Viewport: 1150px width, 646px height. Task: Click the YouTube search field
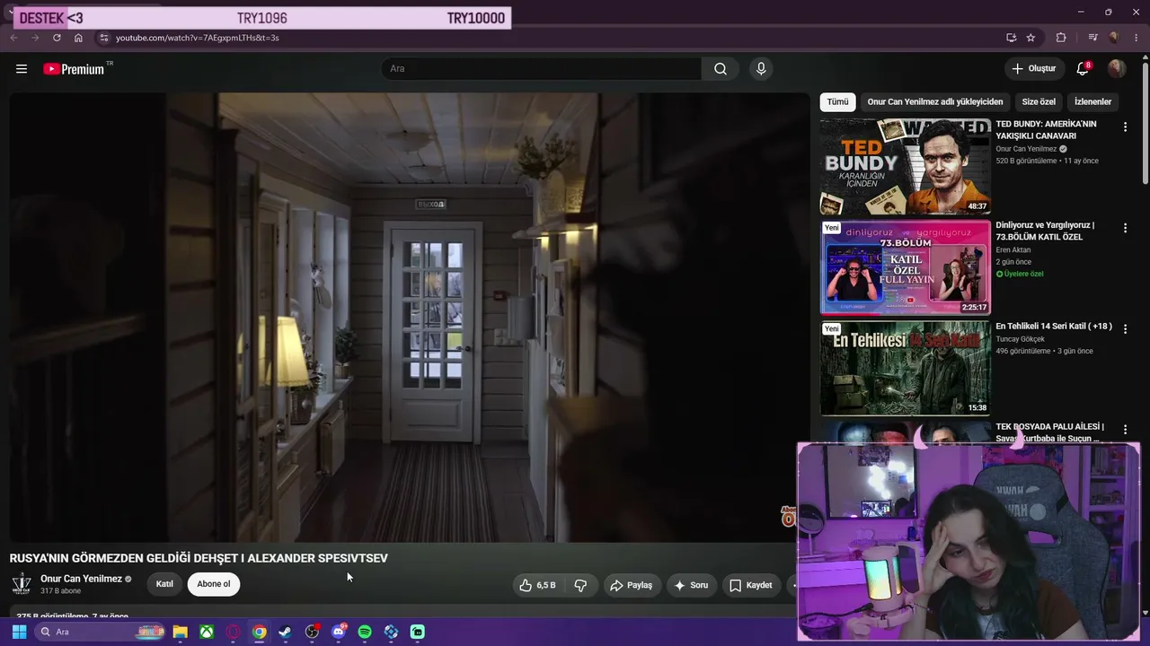(x=542, y=69)
